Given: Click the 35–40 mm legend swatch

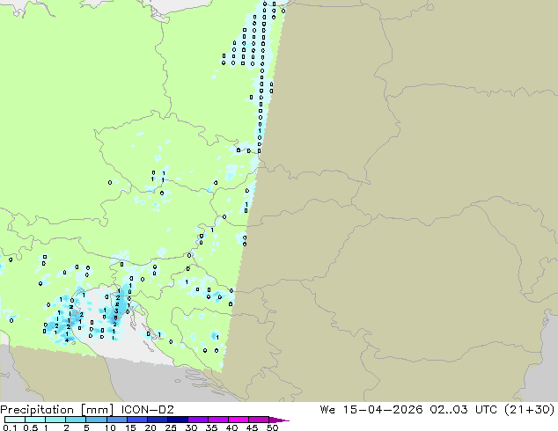Looking at the screenshot, I should coord(217,420).
